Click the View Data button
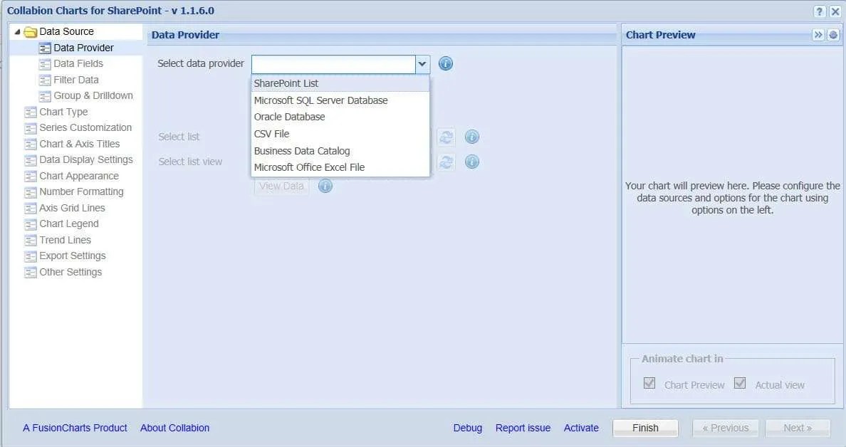The image size is (846, 447). (281, 186)
